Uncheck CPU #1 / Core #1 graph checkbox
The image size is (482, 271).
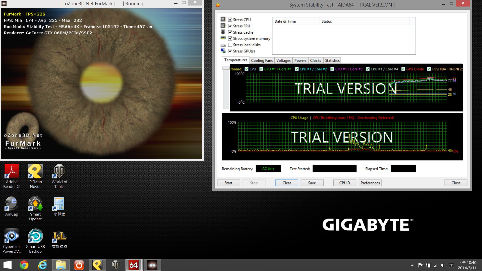[261, 69]
